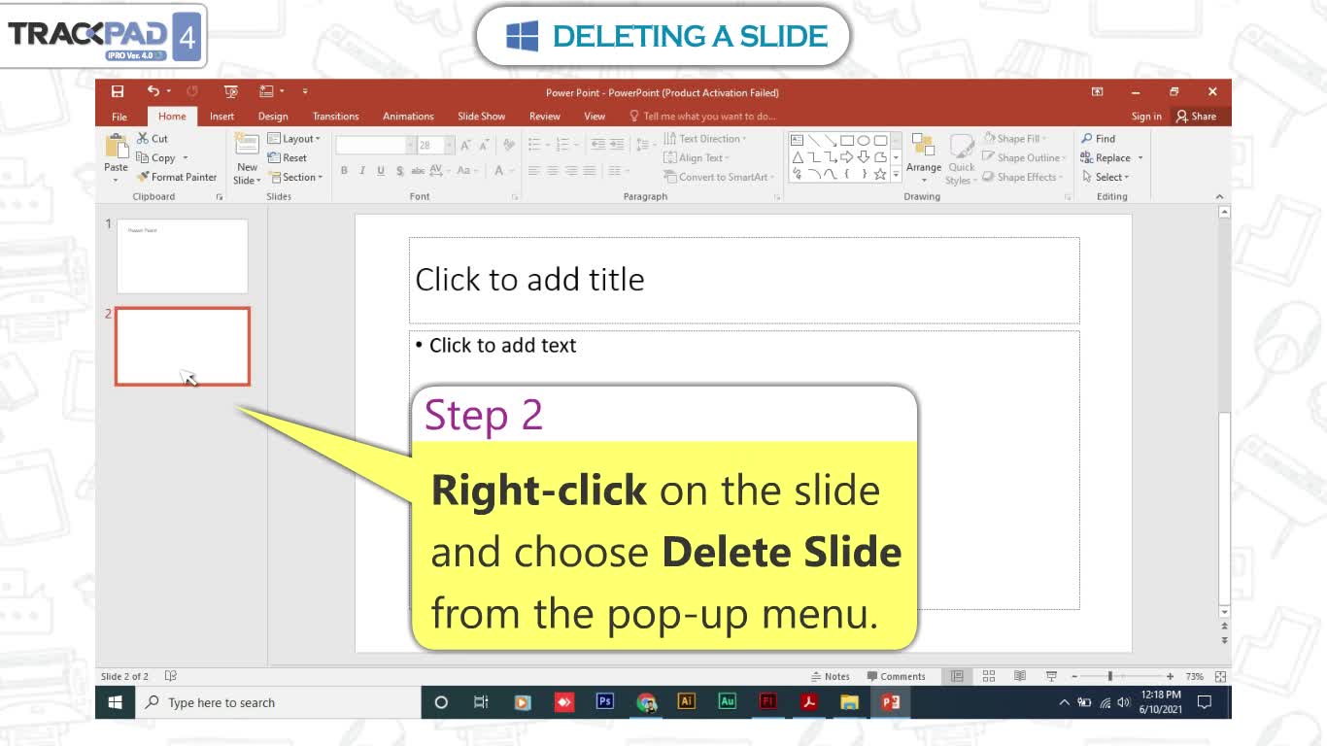Open the File tab
The width and height of the screenshot is (1327, 746).
[x=119, y=117]
